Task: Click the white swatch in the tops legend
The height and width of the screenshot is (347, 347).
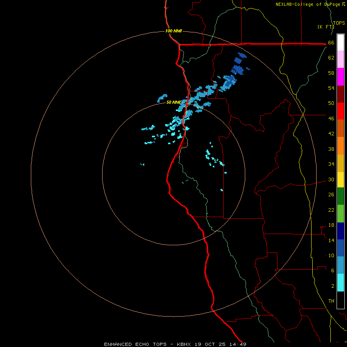Action: pos(340,42)
